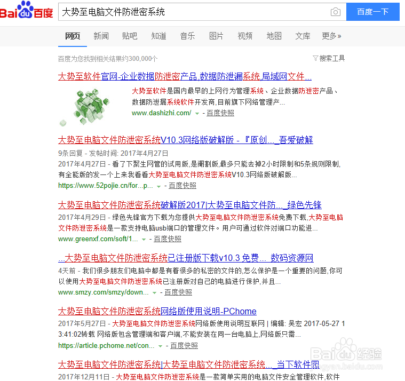Open 大势至软件官网 result title

pos(185,76)
